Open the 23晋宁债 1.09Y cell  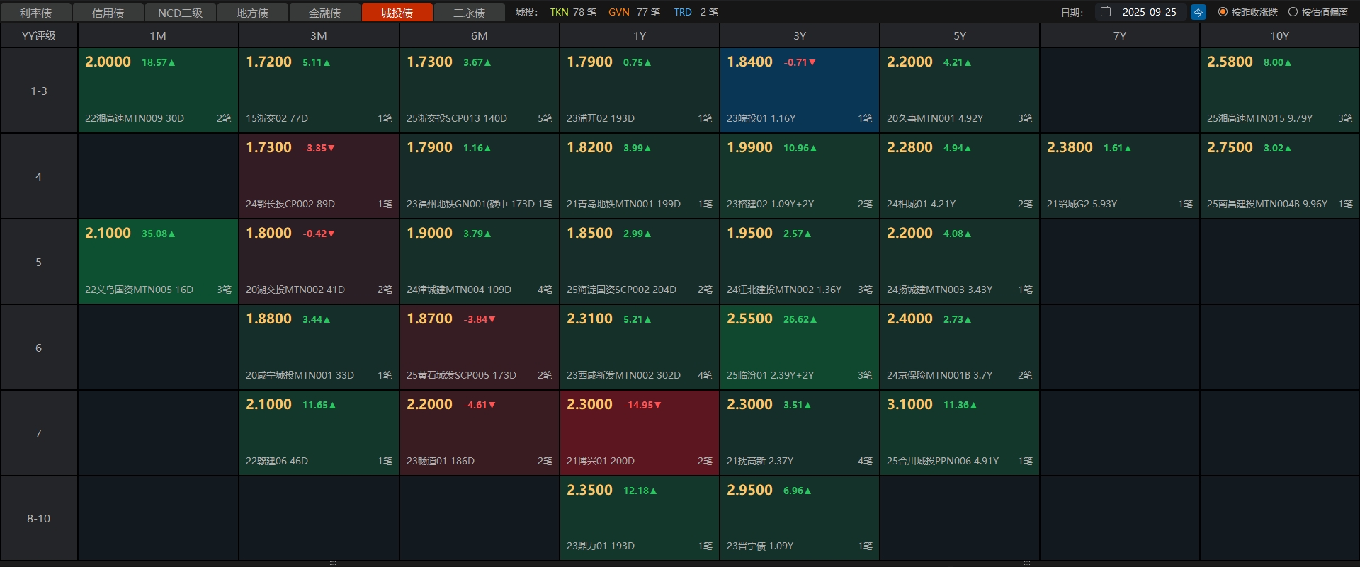[800, 518]
